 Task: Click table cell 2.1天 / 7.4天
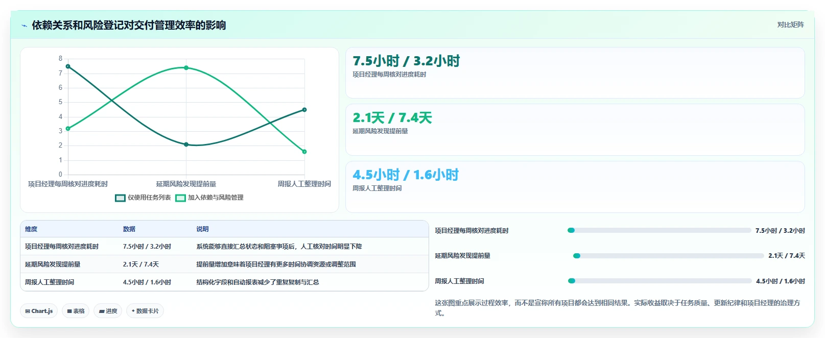pyautogui.click(x=141, y=264)
